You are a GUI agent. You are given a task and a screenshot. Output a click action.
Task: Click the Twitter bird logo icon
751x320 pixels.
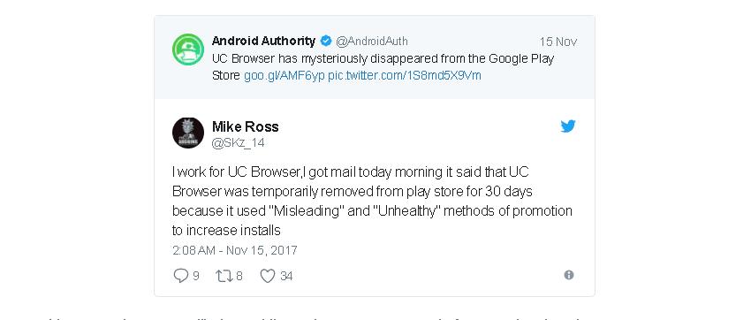tap(568, 126)
